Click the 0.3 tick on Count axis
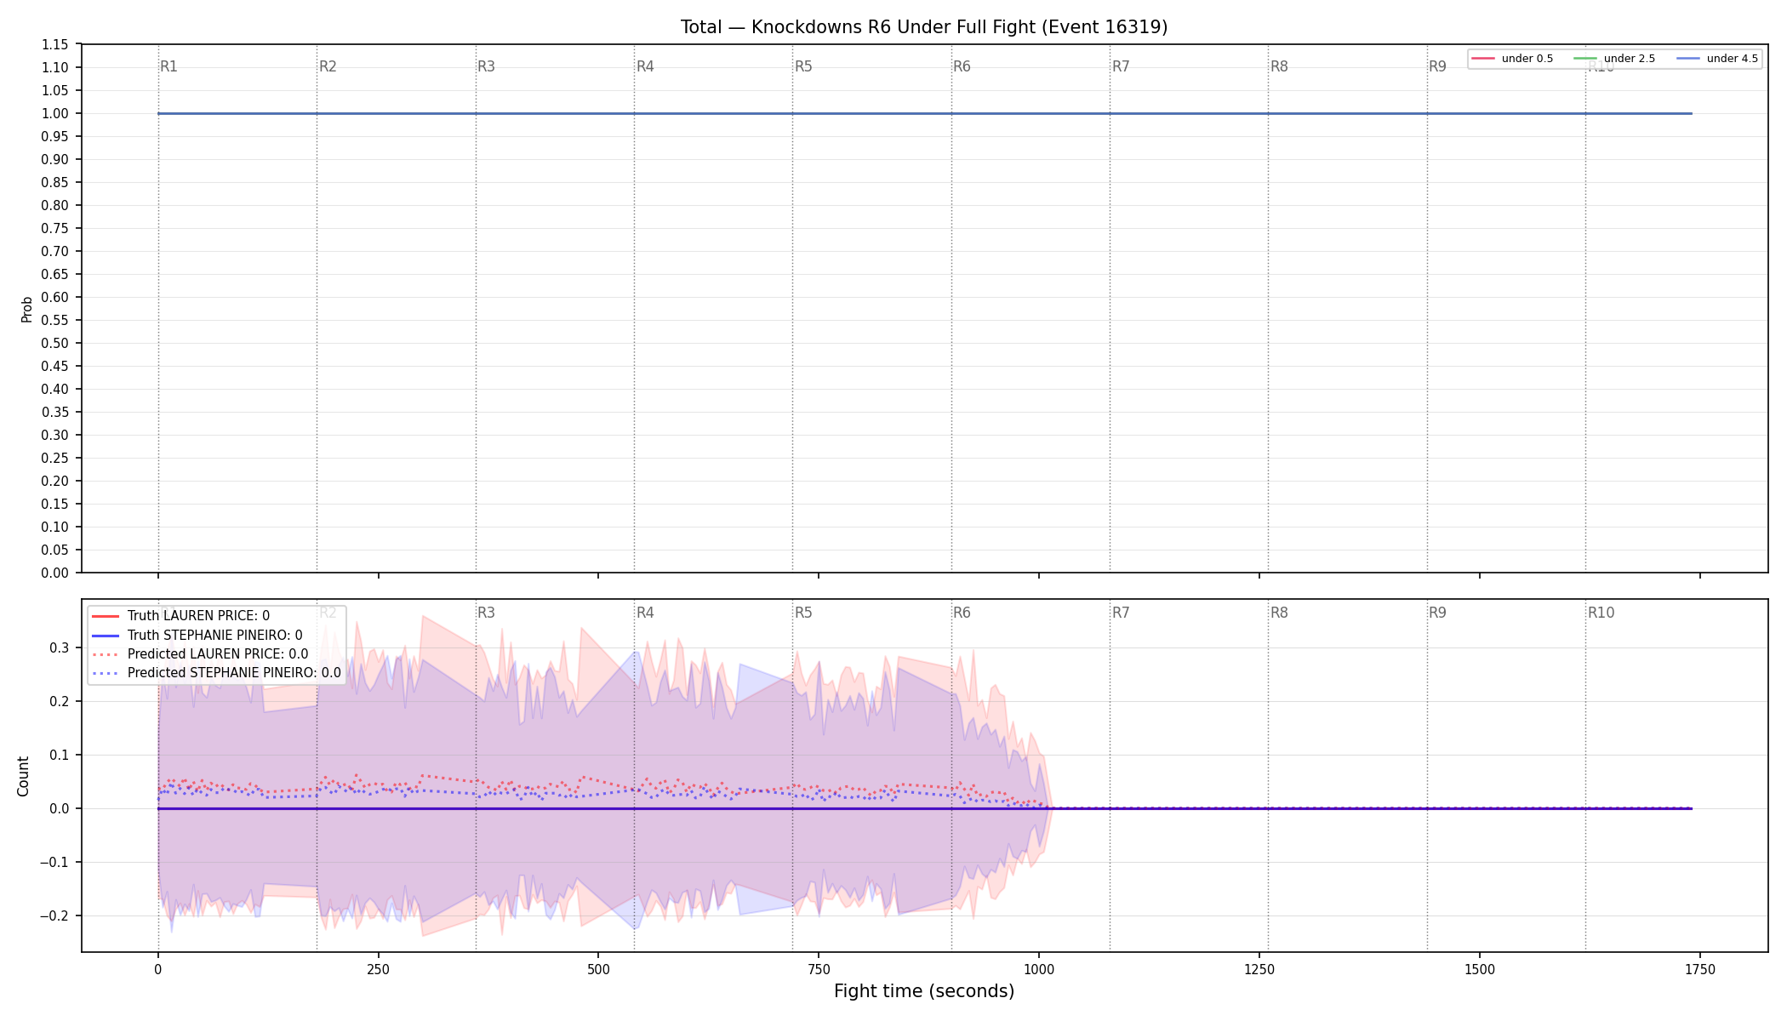1787x1021 pixels. point(60,647)
